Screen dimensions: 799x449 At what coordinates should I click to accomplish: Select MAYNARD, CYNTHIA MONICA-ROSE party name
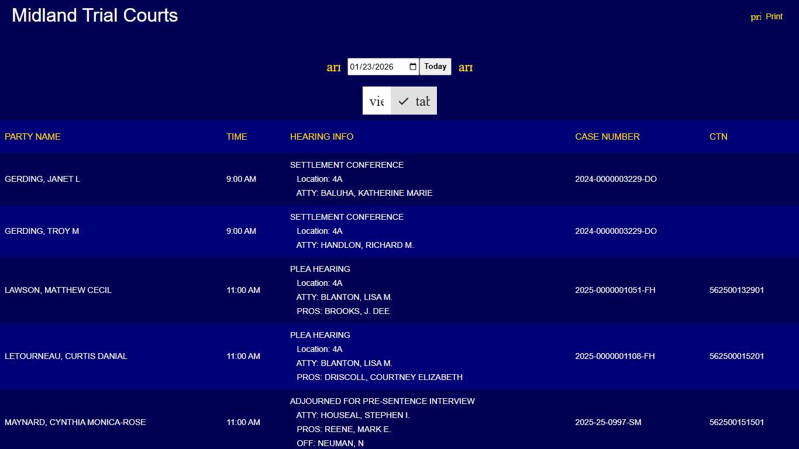click(75, 423)
